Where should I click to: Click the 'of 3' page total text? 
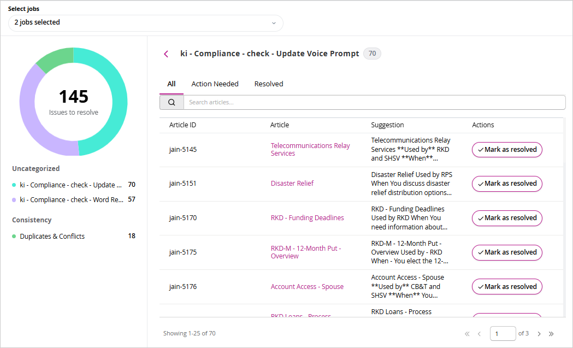[x=523, y=333]
